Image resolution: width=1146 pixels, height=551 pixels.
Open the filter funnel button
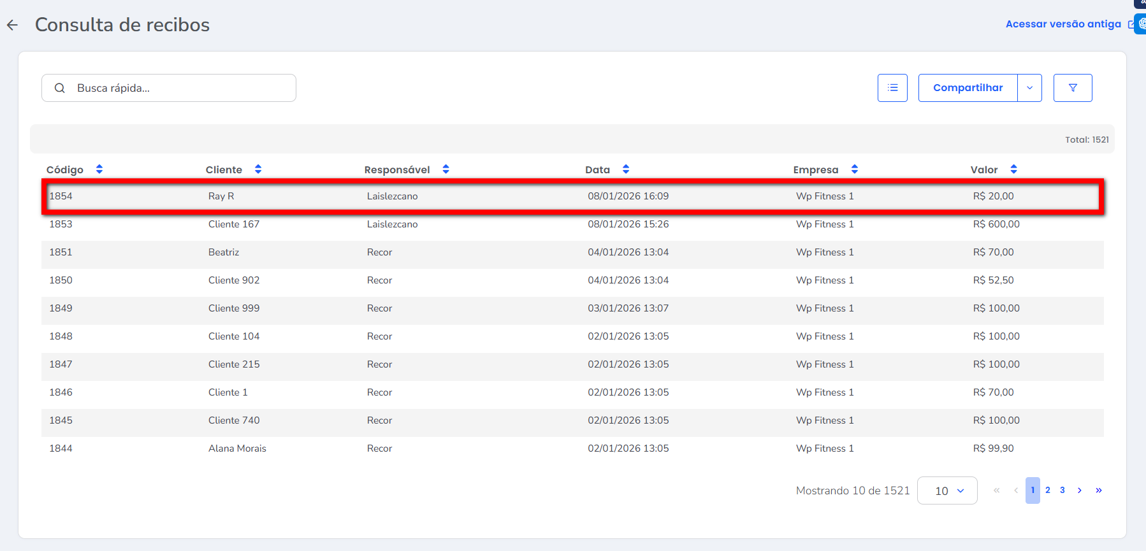coord(1073,88)
